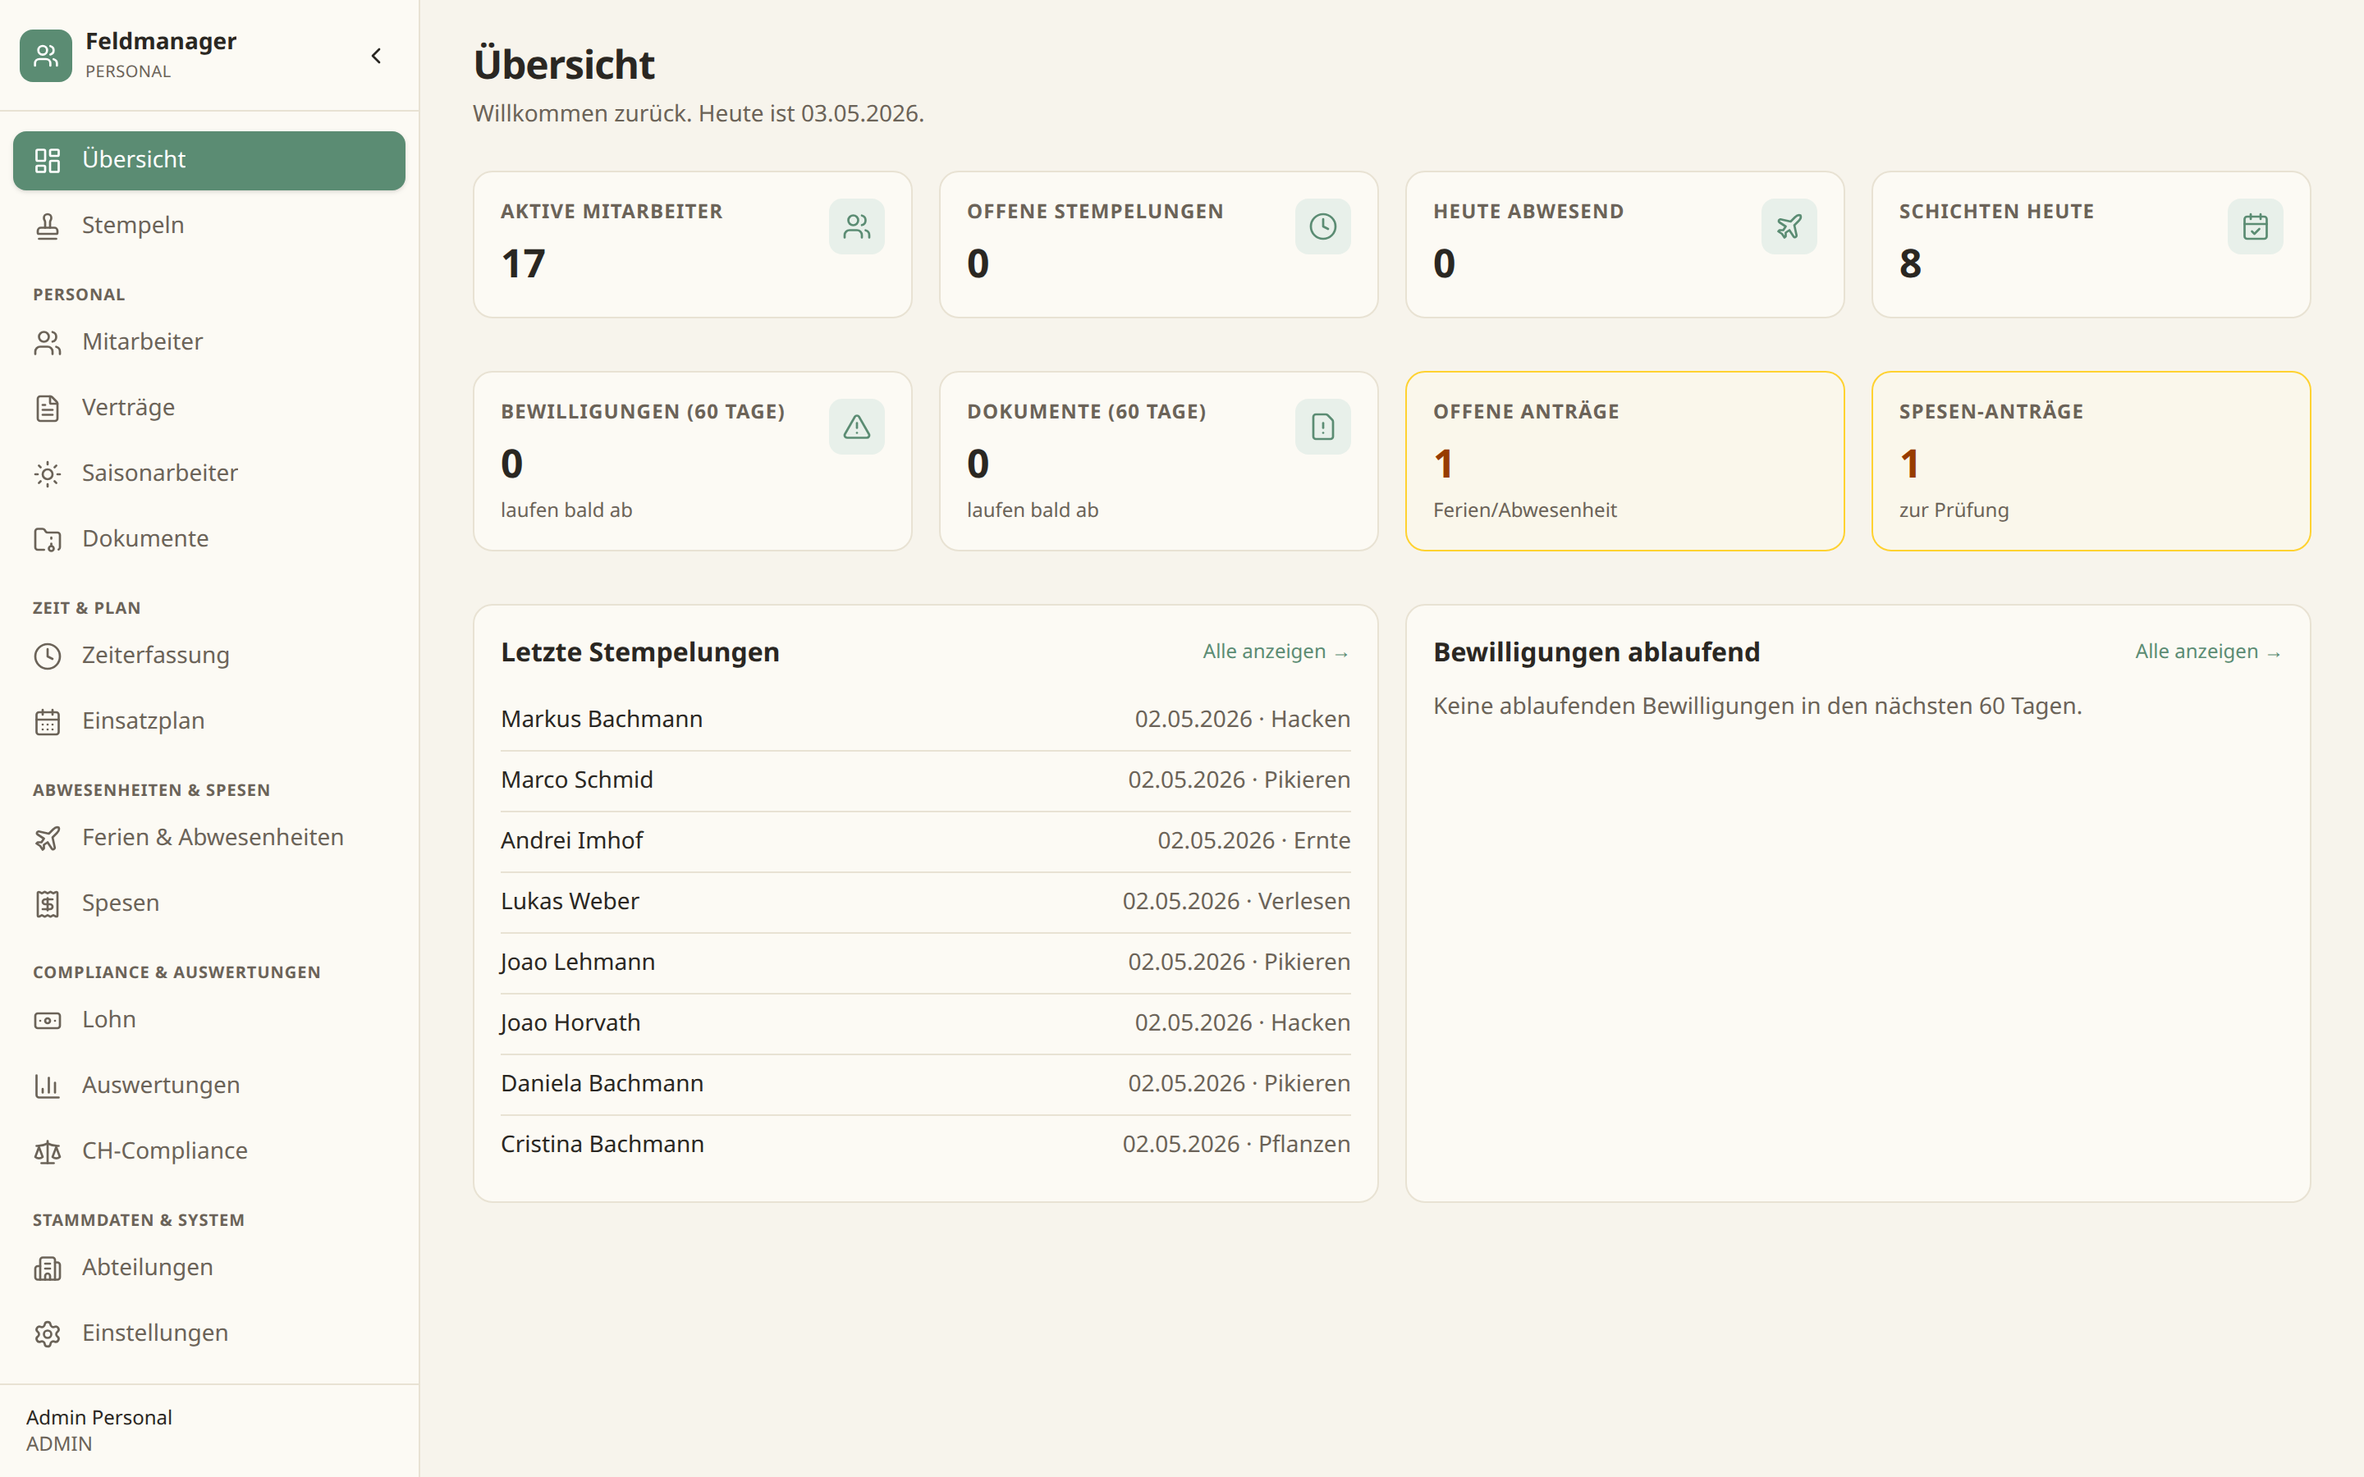2364x1477 pixels.
Task: Click people icon on Aktive Mitarbeiter card
Action: click(x=857, y=226)
